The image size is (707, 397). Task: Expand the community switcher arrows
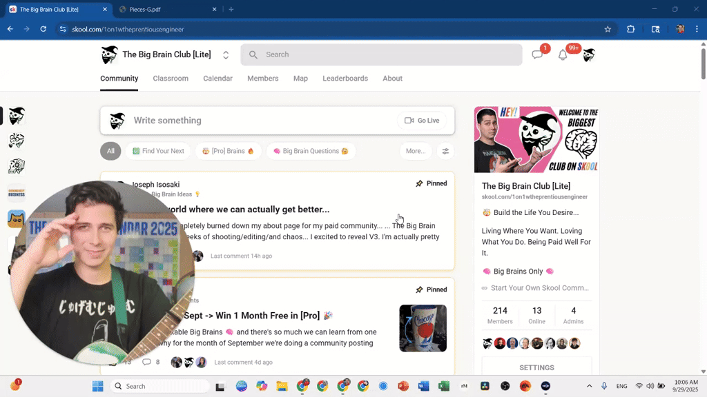pos(226,55)
